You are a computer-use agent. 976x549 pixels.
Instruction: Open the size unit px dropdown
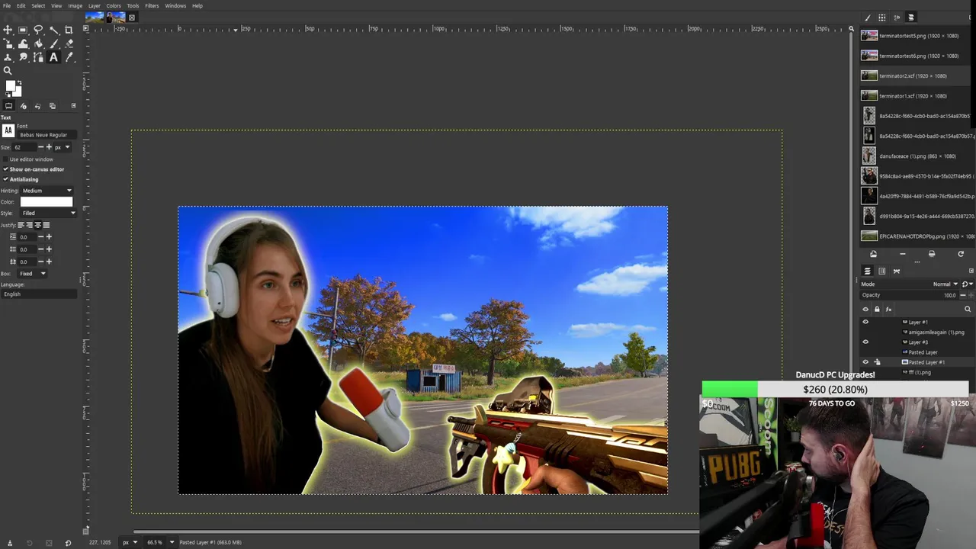[x=62, y=147]
